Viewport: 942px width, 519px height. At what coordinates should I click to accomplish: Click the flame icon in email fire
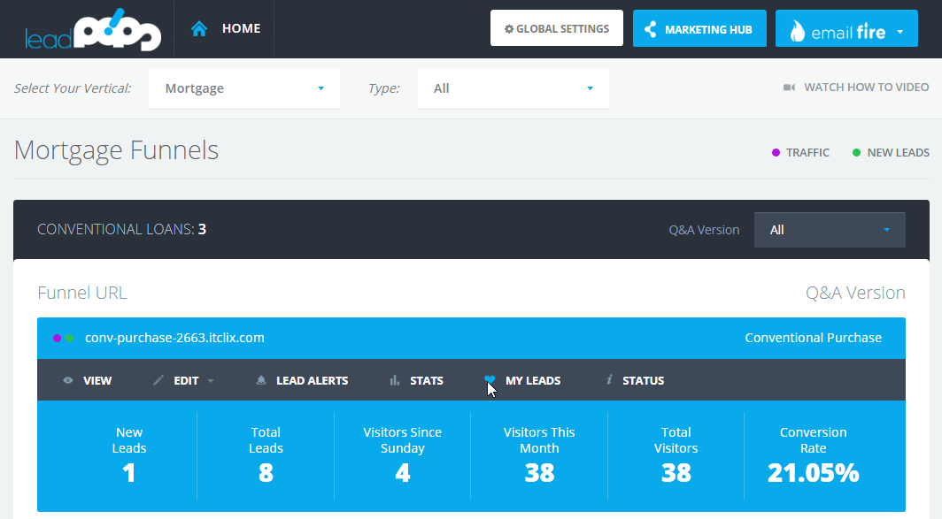797,31
